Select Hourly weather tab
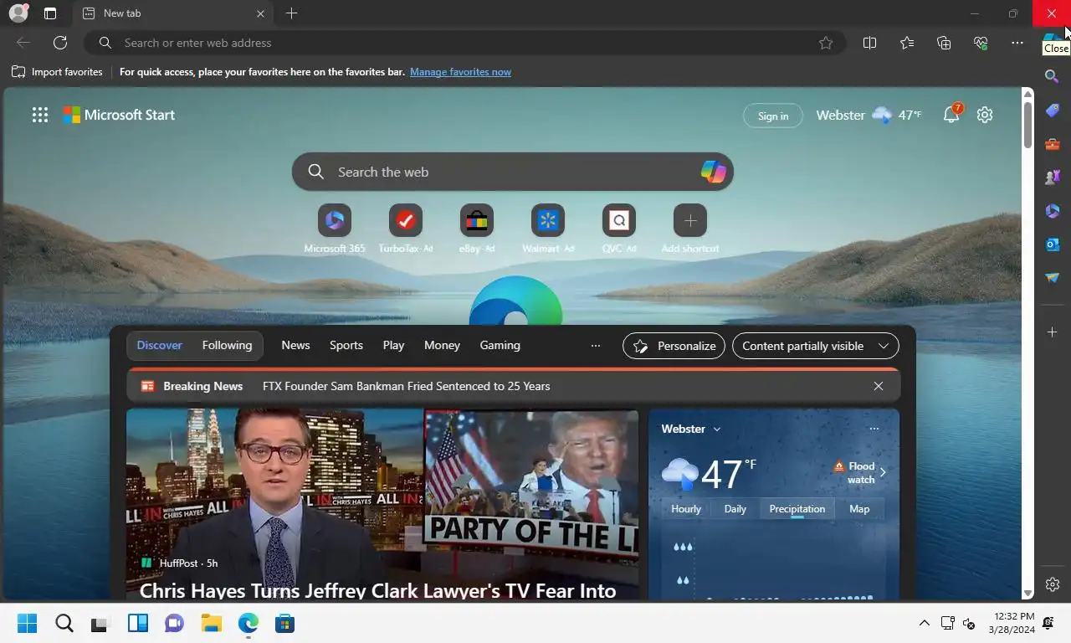Image resolution: width=1071 pixels, height=643 pixels. (686, 509)
